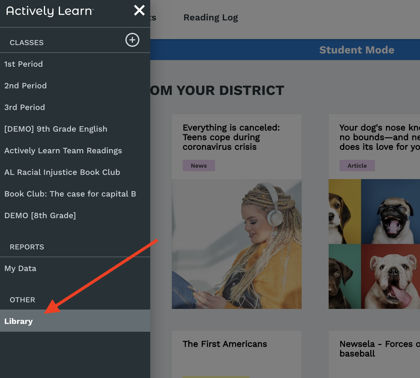Screen dimensions: 420x378
Task: Open the [DEMO] 9th Grade English class
Action: click(56, 129)
